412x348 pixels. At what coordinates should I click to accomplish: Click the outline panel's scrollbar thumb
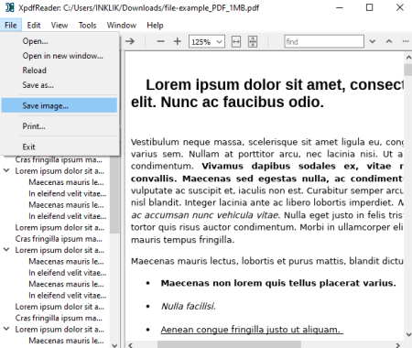coord(114,195)
